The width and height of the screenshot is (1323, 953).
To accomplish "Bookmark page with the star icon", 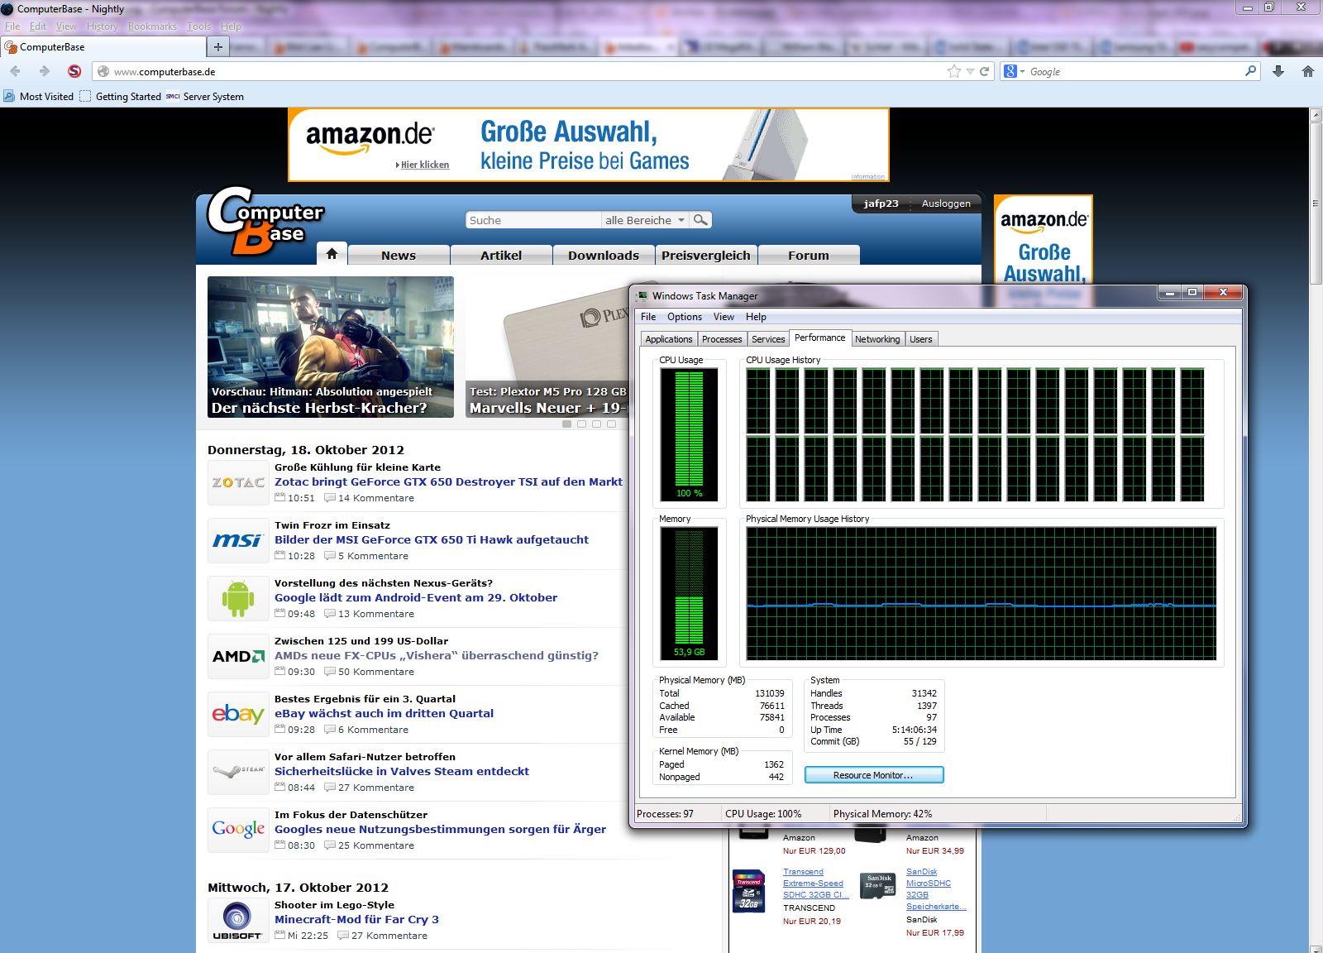I will pyautogui.click(x=954, y=71).
